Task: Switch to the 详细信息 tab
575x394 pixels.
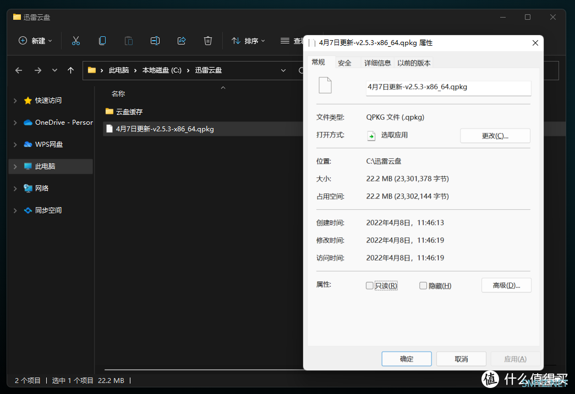Action: (x=377, y=63)
